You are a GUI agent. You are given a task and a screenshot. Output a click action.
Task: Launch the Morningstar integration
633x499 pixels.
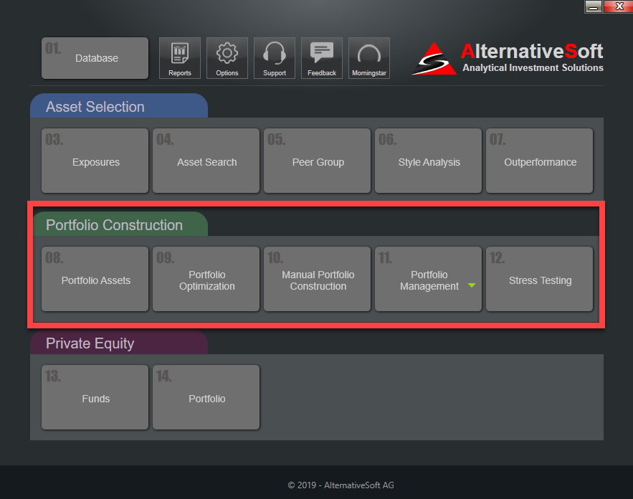368,57
